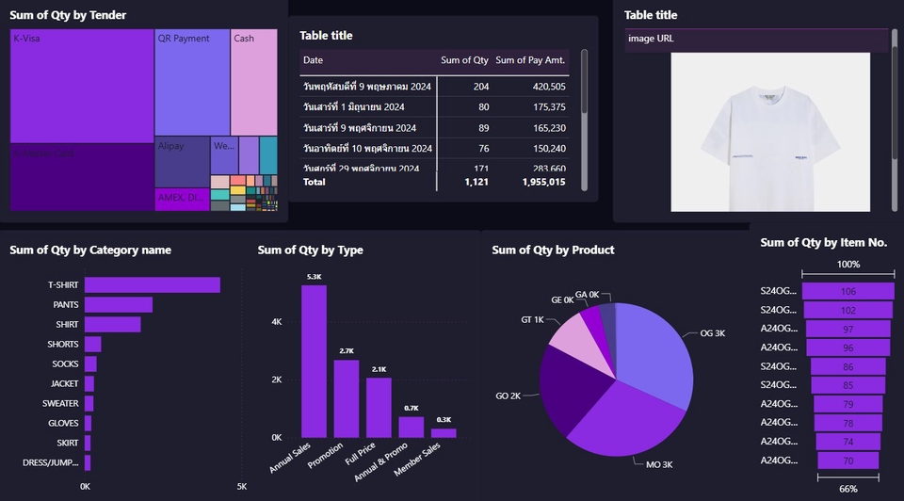Click the funnel bar with value 70
904x501 pixels.
click(x=847, y=461)
